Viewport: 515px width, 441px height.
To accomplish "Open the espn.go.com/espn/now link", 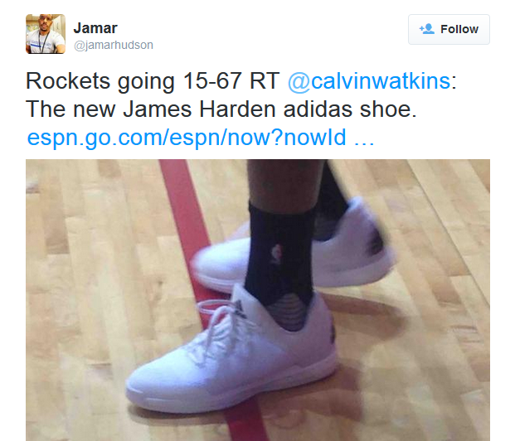I will click(187, 138).
